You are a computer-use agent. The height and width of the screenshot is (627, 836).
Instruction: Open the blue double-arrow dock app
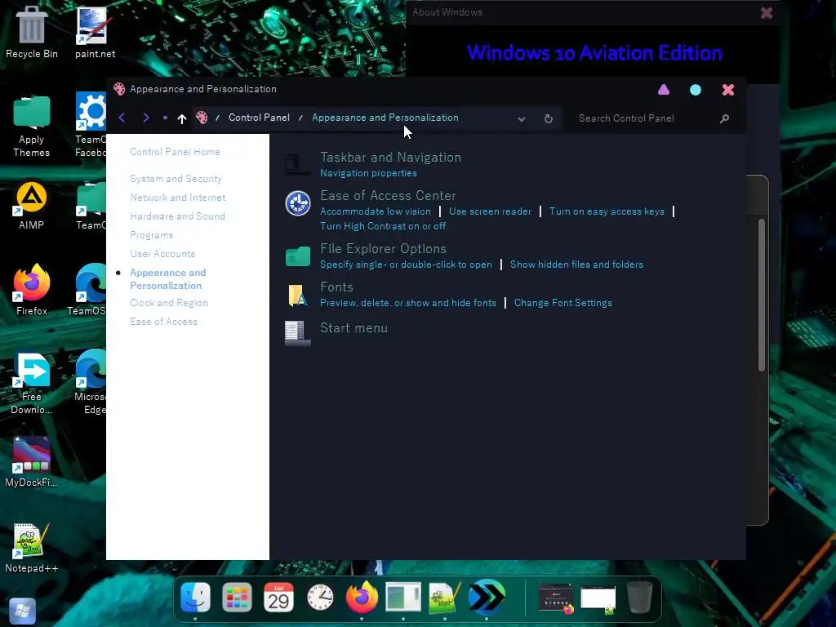pos(487,596)
